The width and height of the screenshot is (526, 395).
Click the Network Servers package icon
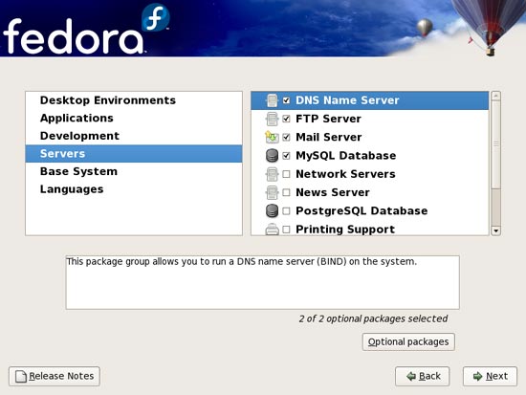272,174
